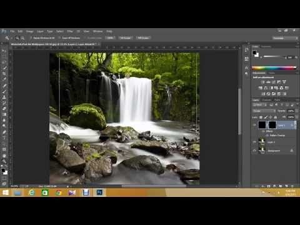Click Lock all layers padlock icon
Screen dimensions: 300x225
click(275, 117)
